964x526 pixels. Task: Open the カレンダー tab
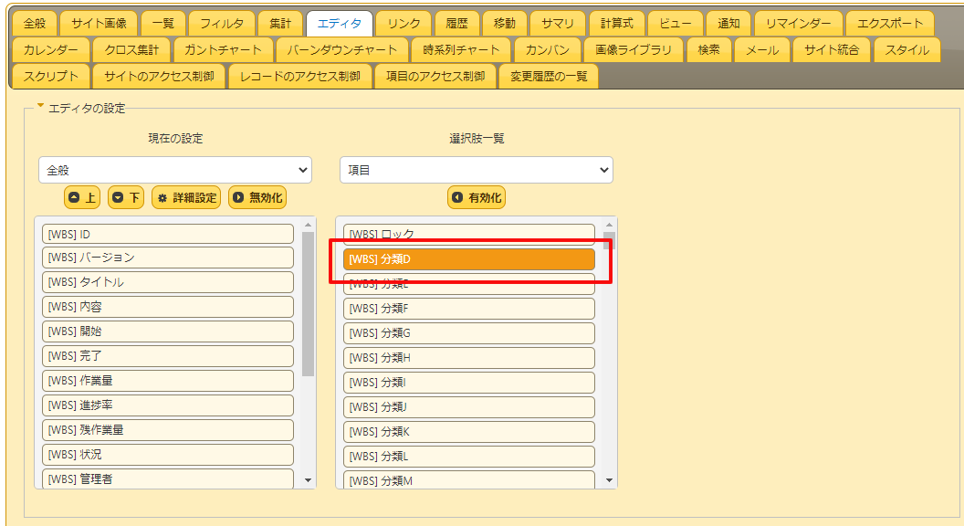53,50
